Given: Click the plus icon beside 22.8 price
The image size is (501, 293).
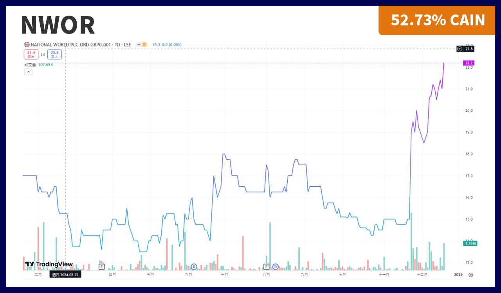Looking at the screenshot, I should coord(460,49).
